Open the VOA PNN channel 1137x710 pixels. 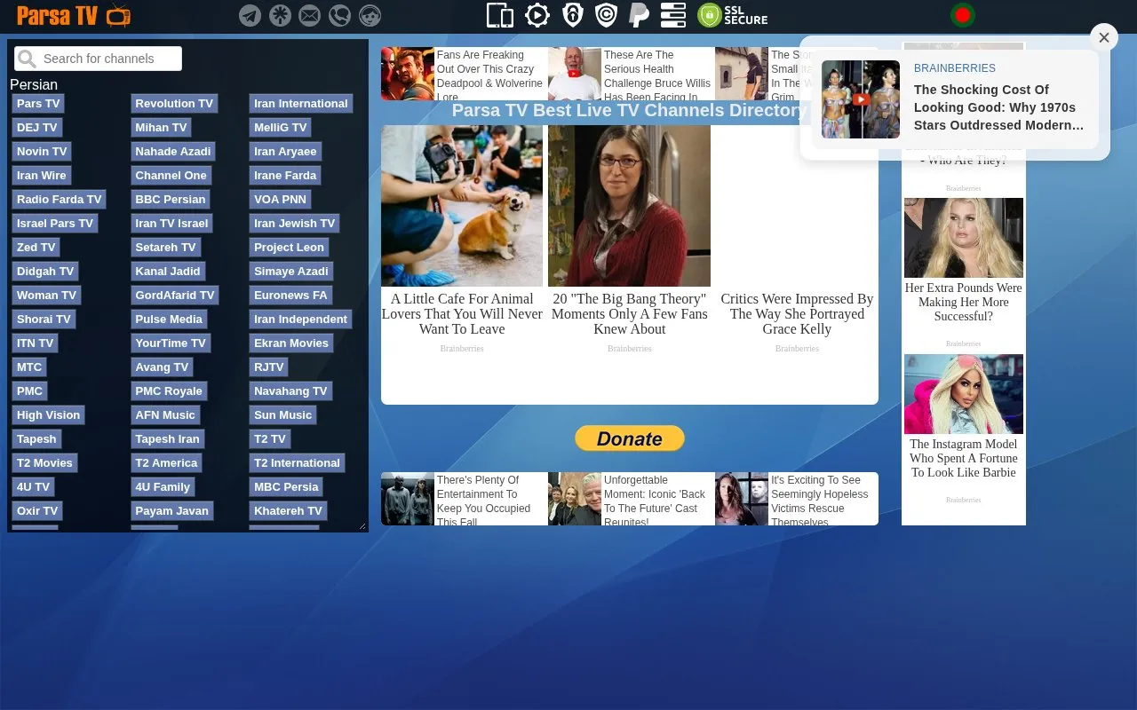[x=280, y=200]
